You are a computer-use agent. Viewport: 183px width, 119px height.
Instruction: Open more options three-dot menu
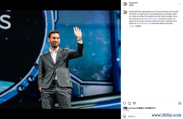(x=179, y=4)
